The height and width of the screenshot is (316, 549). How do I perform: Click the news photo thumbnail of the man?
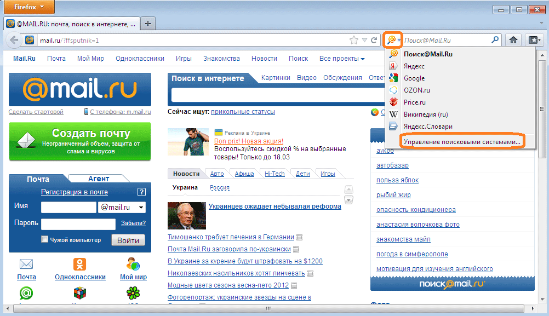[187, 216]
